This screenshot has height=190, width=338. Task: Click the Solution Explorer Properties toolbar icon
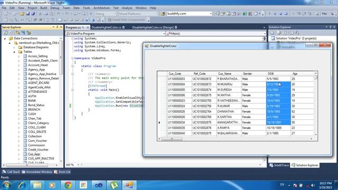[273, 33]
